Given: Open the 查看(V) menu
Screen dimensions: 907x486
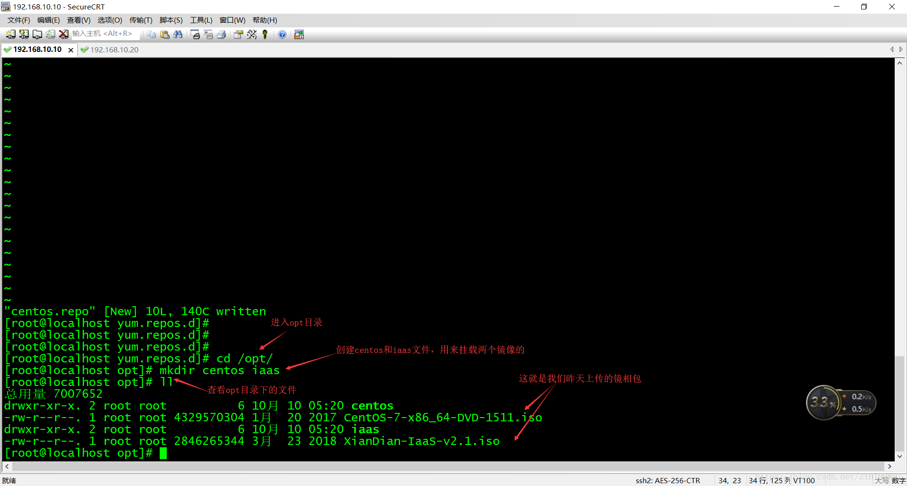Looking at the screenshot, I should [79, 20].
